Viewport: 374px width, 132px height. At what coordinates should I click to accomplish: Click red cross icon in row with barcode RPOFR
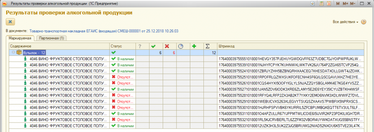(114, 77)
